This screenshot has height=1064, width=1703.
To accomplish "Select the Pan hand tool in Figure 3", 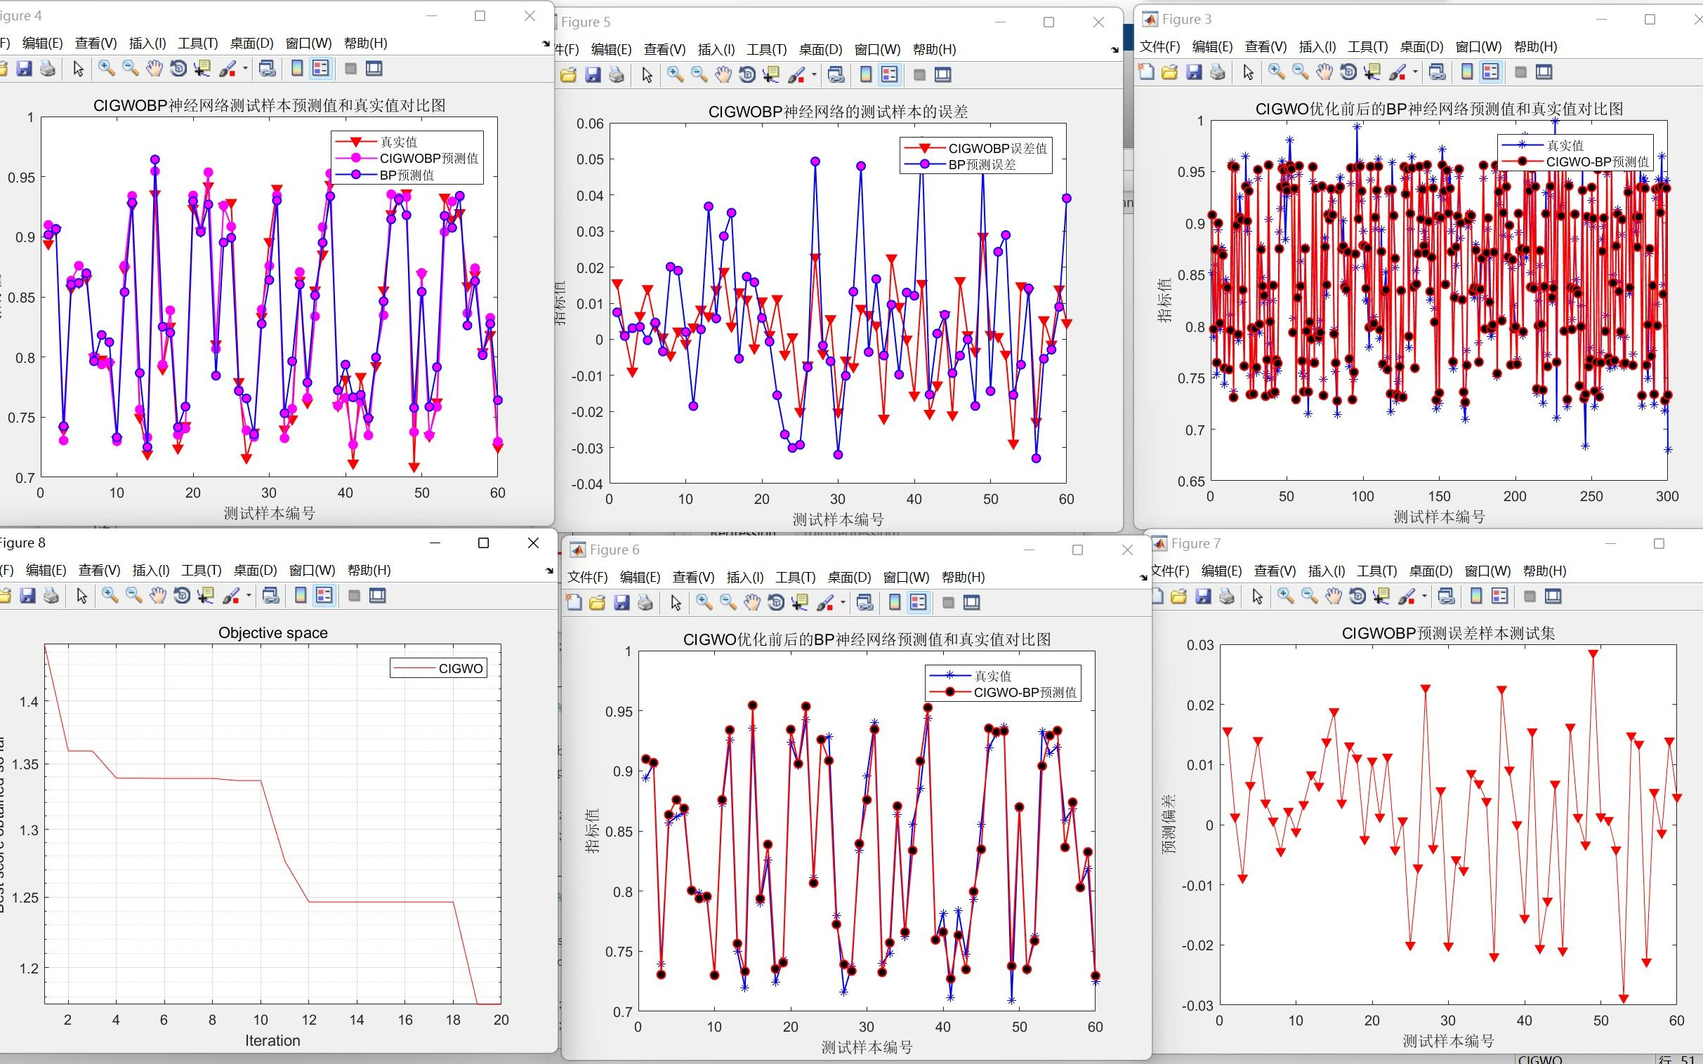I will [1324, 72].
